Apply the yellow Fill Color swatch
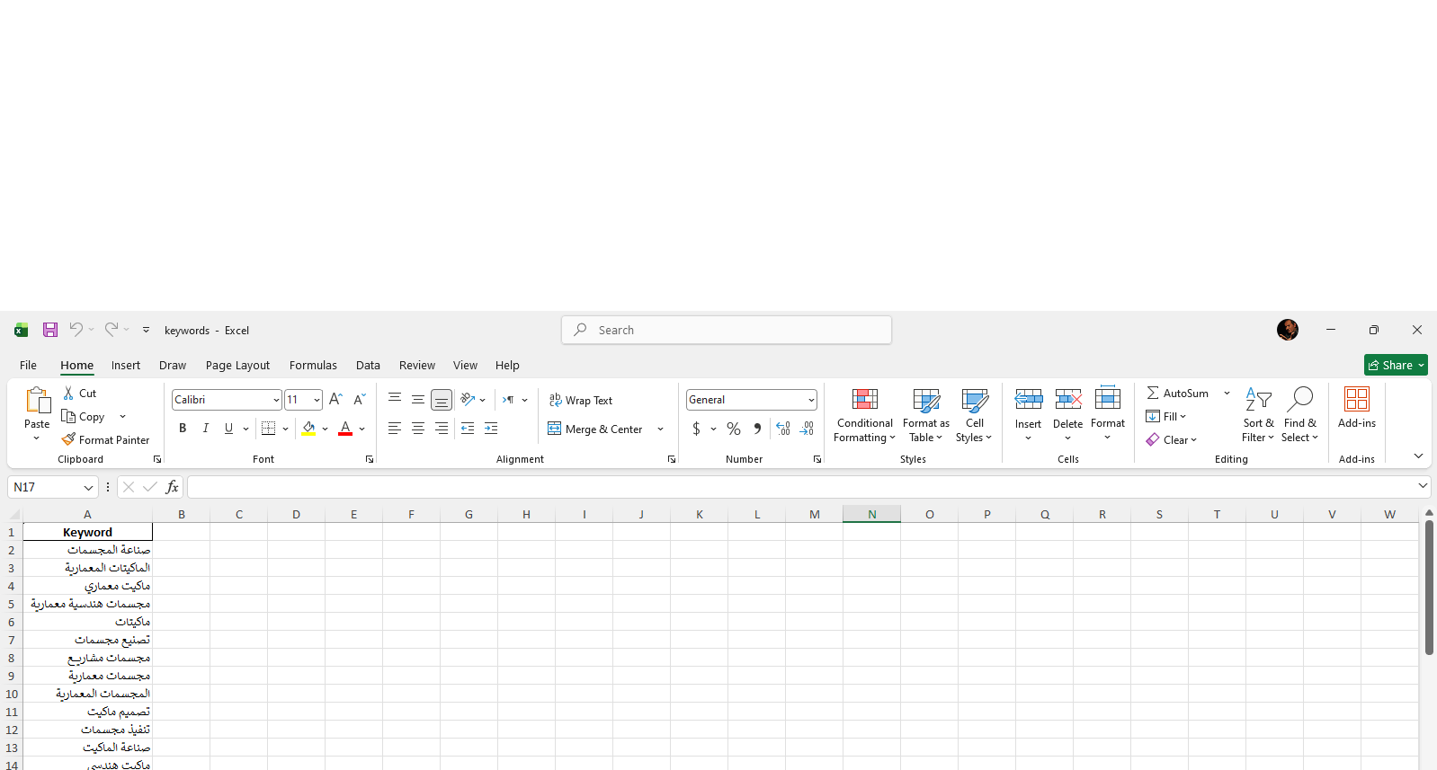 pyautogui.click(x=308, y=429)
